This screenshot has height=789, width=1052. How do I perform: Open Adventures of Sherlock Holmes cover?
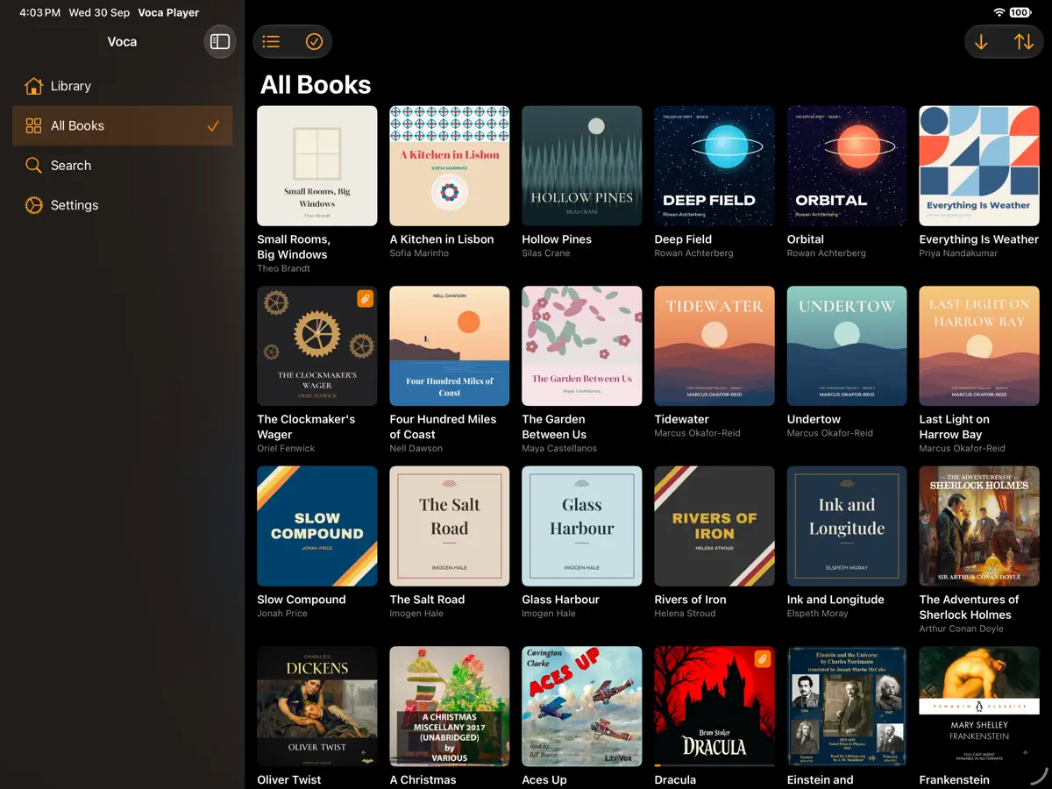point(979,526)
